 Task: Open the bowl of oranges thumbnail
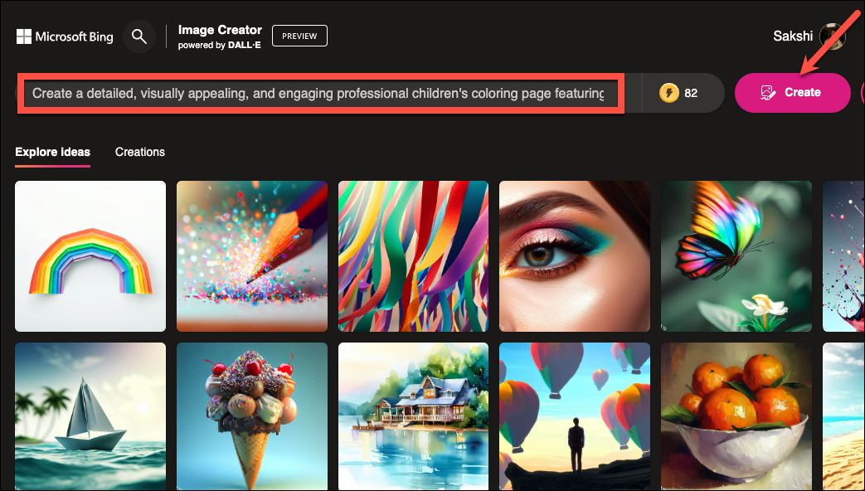coord(736,416)
